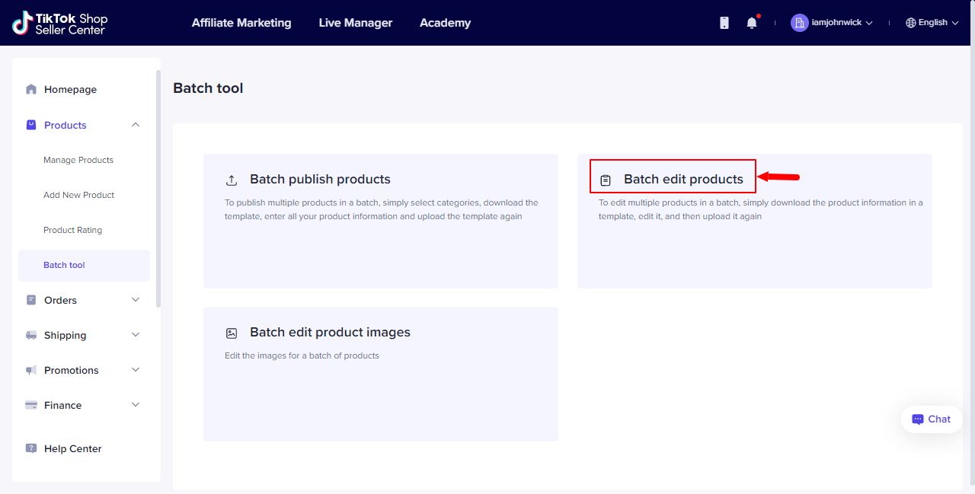Viewport: 975px width, 494px height.
Task: Click the Help Center question icon
Action: pos(31,448)
